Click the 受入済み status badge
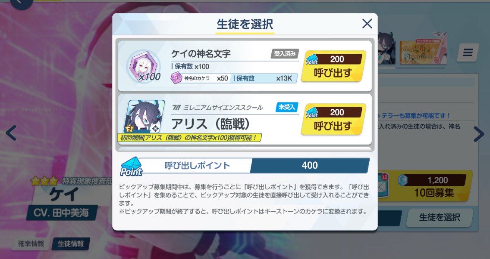The height and width of the screenshot is (259, 490). point(284,54)
